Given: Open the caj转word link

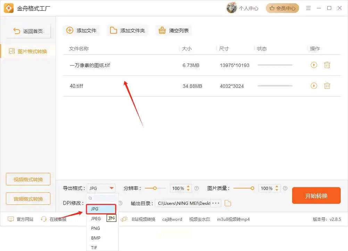Looking at the screenshot, I should 172,219.
